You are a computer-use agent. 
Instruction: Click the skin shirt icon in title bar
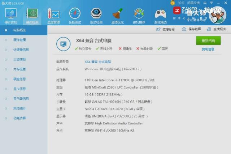(x=205, y=3)
